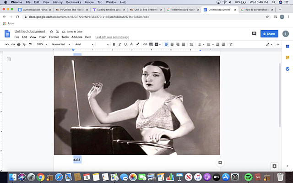The image size is (293, 183).
Task: Open the Docs Help menu
Action: [x=88, y=37]
